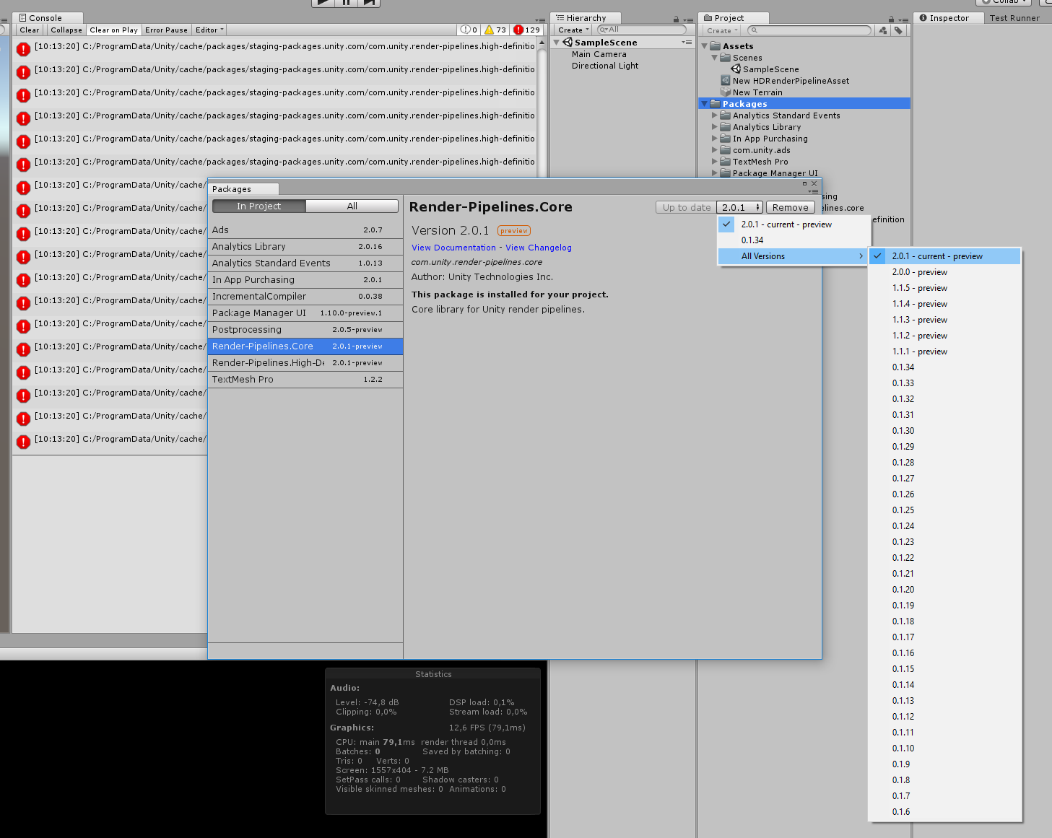The width and height of the screenshot is (1052, 838).
Task: Select version 0.1.20 from submenu
Action: 945,590
